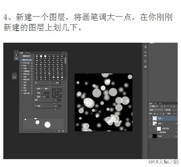Click the lock transparent pixels icon in Layers

[155, 114]
